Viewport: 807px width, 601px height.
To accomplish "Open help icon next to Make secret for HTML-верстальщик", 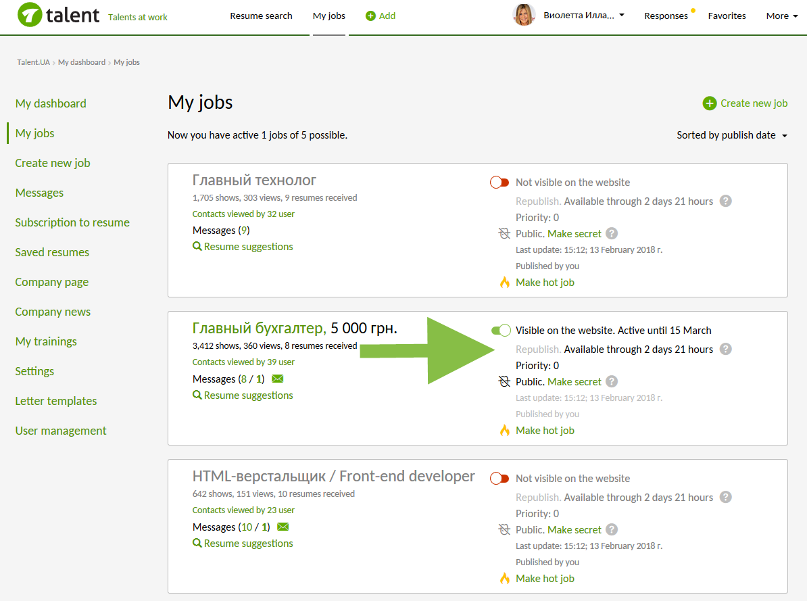I will (612, 529).
